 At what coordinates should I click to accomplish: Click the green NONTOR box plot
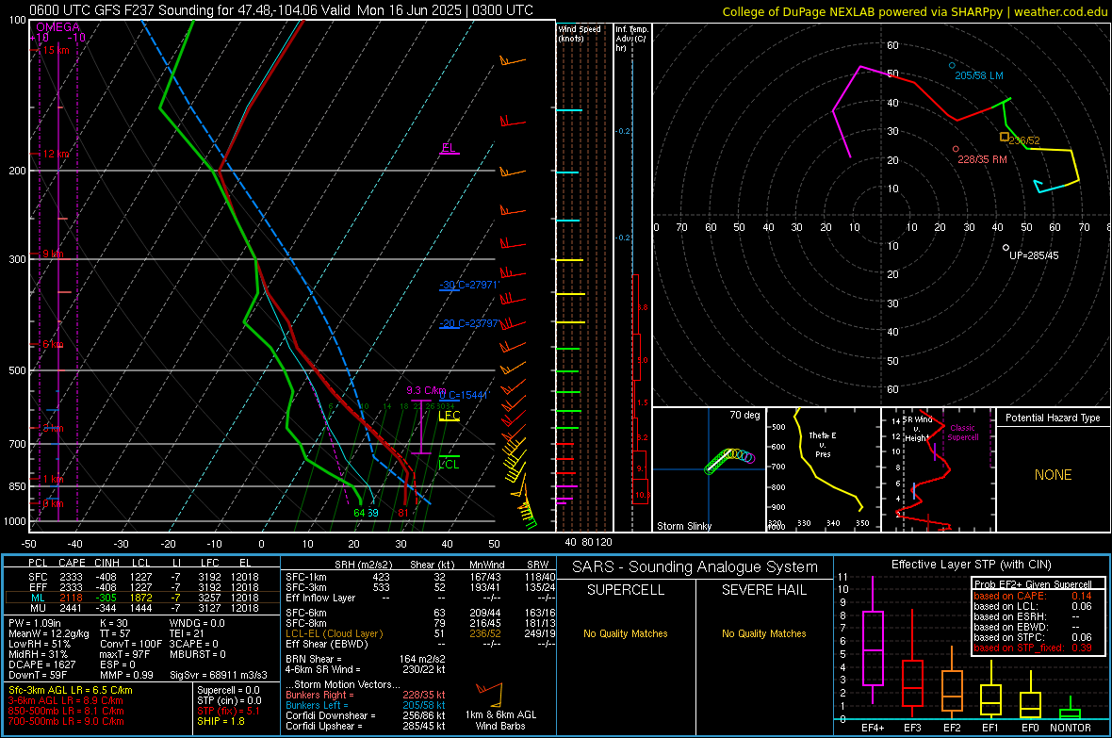1070,709
